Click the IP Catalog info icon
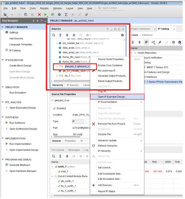Viewport: 185px width, 199px height. point(180,42)
